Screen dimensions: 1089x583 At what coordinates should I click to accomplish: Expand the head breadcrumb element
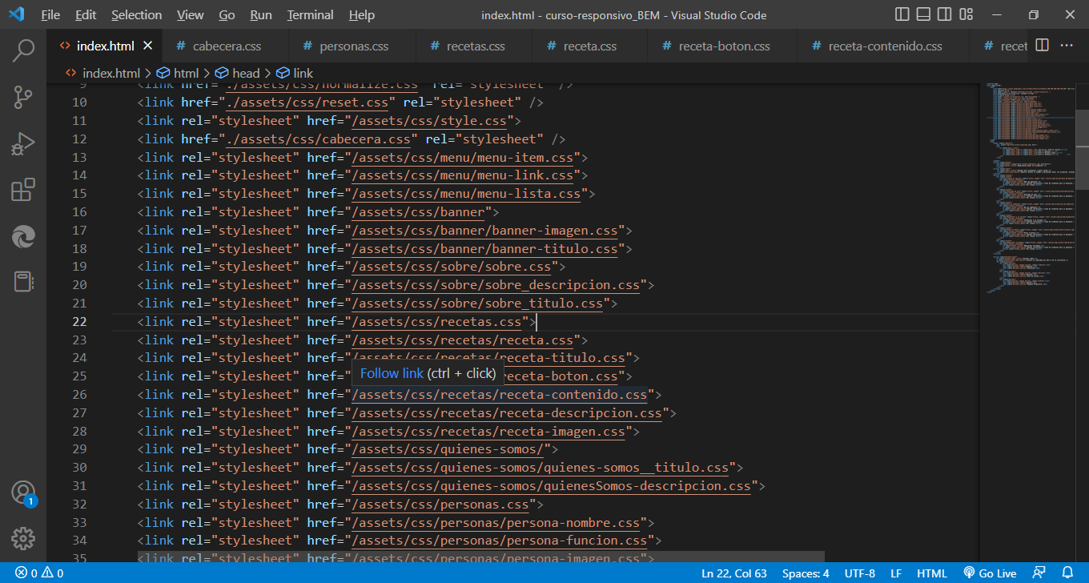(238, 73)
